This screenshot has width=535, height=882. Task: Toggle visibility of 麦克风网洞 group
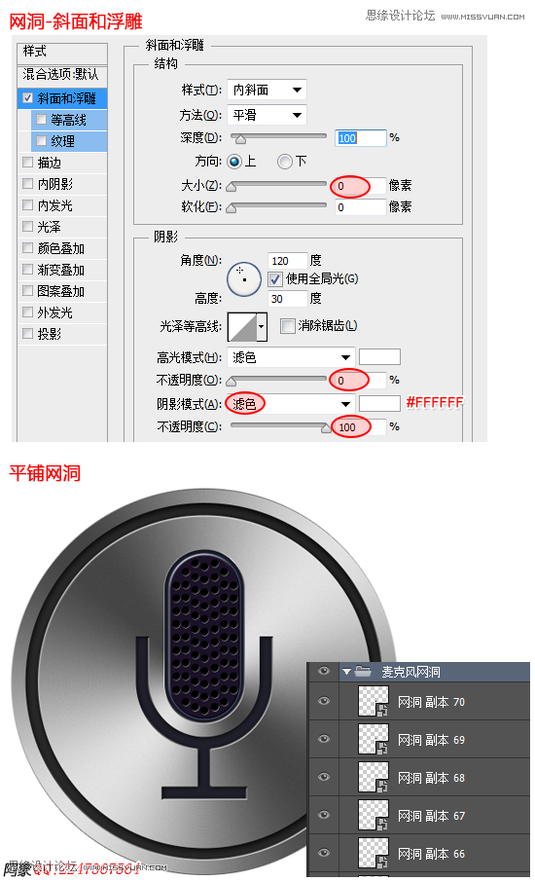pyautogui.click(x=324, y=671)
